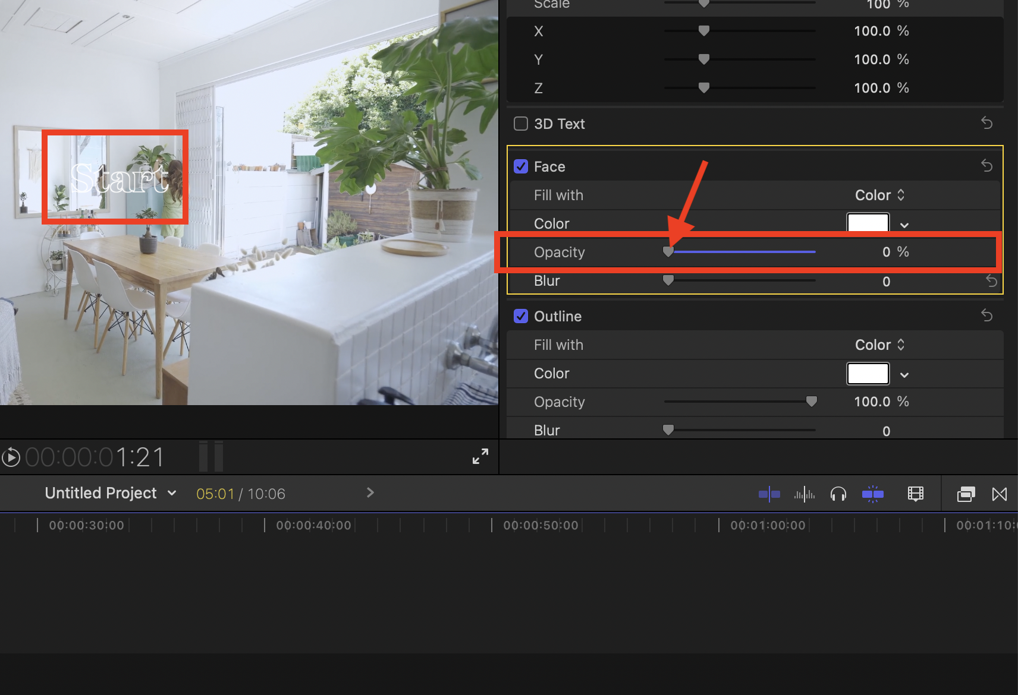Image resolution: width=1018 pixels, height=695 pixels.
Task: Enable the 3D Text checkbox
Action: (x=521, y=124)
